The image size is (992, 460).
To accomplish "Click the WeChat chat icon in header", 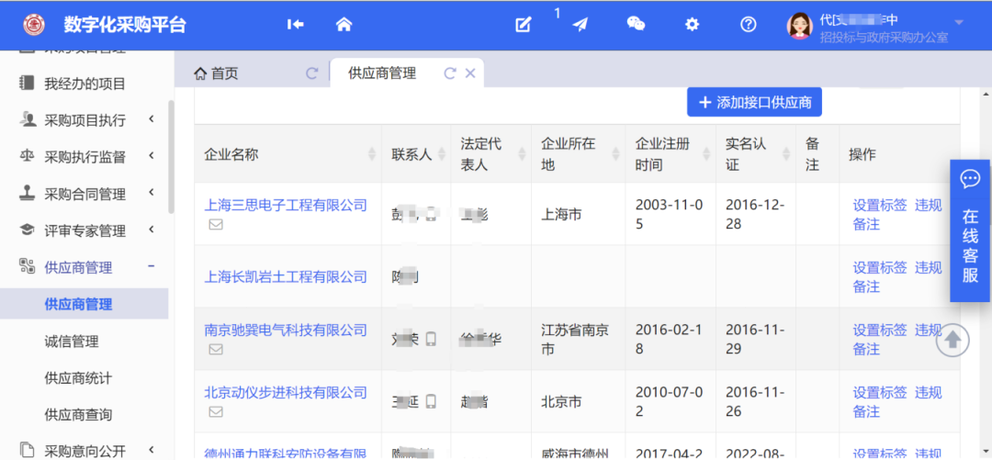I will [x=636, y=25].
